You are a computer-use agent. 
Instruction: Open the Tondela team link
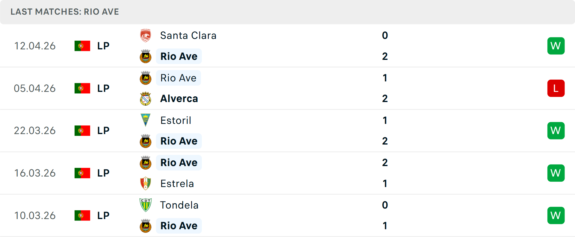[179, 205]
